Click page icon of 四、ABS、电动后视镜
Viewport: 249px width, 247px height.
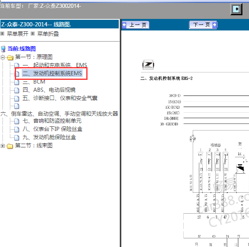(17, 90)
